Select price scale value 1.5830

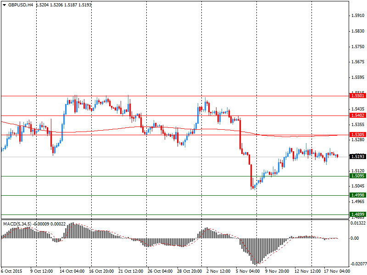(358, 31)
